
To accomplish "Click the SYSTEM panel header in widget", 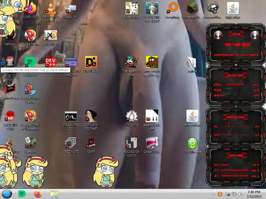I will [x=236, y=75].
